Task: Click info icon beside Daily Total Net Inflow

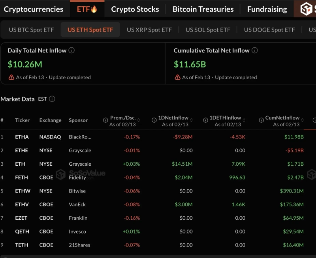Action: coord(71,50)
